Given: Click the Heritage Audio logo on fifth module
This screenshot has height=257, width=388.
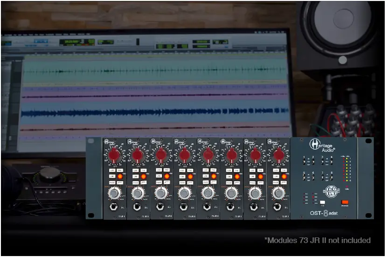Looking at the screenshot, I should [203, 142].
